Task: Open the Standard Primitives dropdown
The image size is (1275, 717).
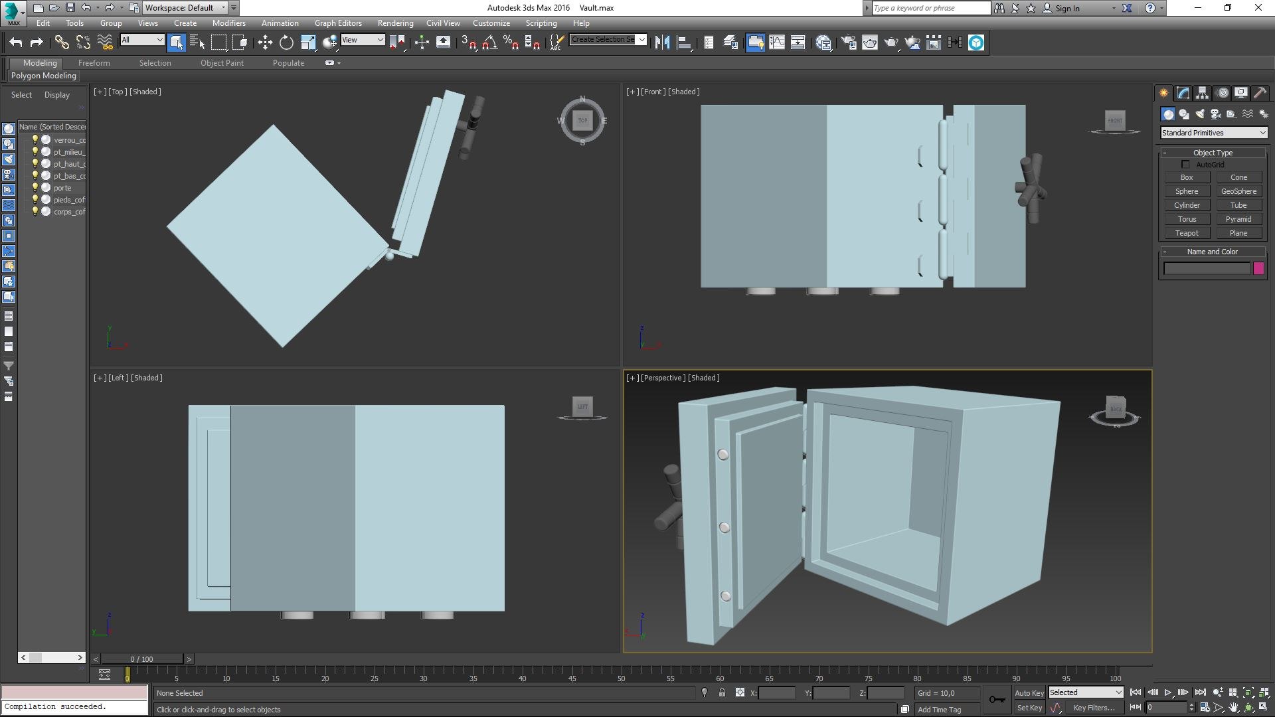Action: [x=1213, y=133]
